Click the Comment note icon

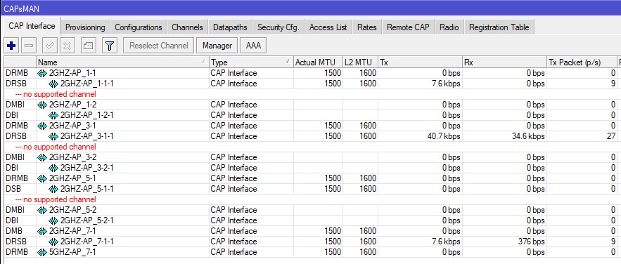pos(89,46)
